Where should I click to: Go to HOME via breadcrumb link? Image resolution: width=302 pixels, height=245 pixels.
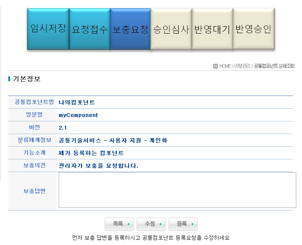(x=225, y=66)
